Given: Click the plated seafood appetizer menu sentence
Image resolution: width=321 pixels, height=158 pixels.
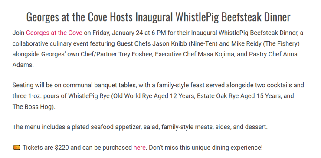Looking at the screenshot, I should click(x=140, y=127).
